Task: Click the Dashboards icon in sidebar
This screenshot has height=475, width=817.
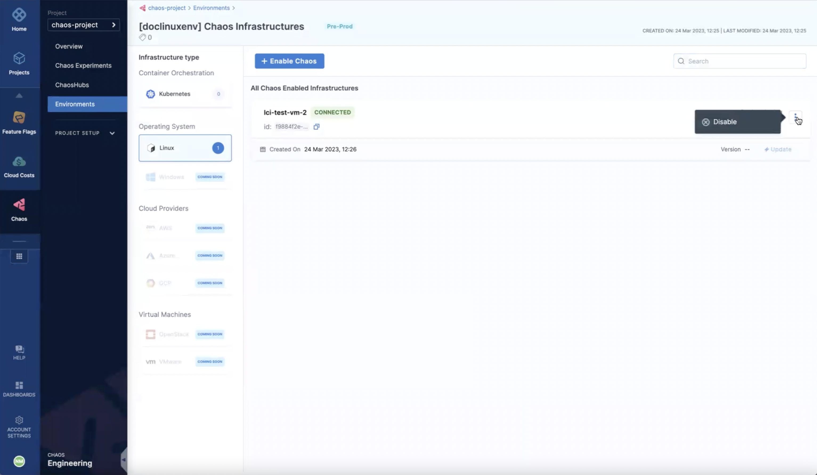Action: point(19,386)
